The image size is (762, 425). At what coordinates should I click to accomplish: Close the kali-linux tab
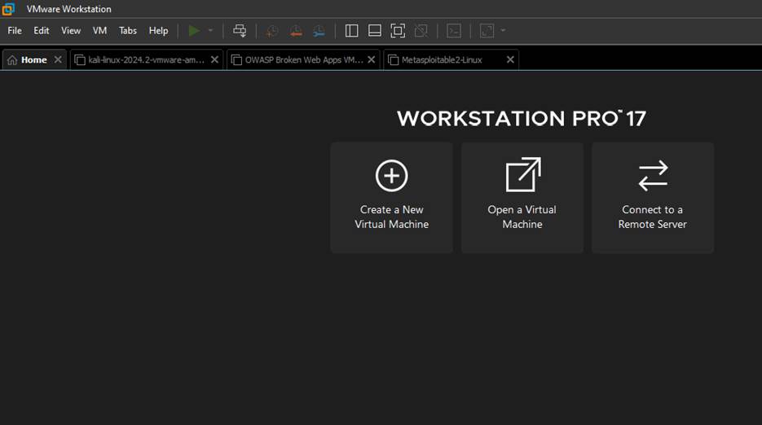point(214,59)
